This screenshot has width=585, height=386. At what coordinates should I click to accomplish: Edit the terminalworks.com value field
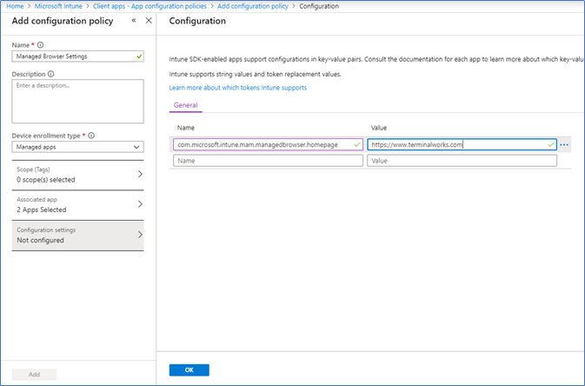(x=462, y=144)
